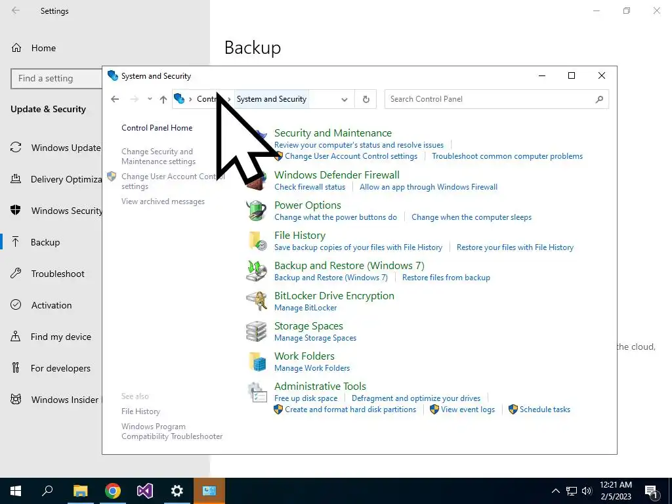Open the address bar history dropdown

(344, 100)
